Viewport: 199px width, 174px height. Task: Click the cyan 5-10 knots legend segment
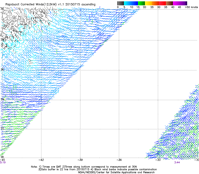127,3
